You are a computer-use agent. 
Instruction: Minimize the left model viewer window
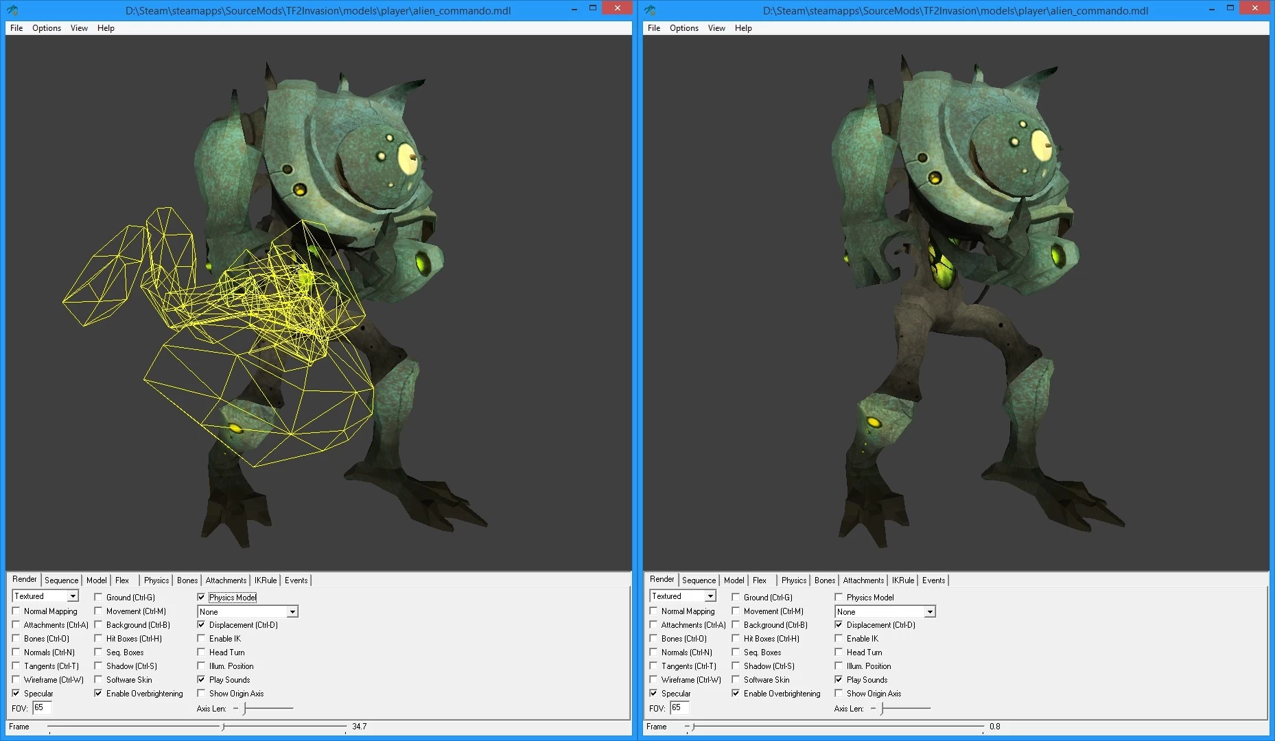coord(574,9)
